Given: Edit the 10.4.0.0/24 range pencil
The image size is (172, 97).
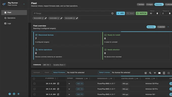Looking at the screenshot, I should pyautogui.click(x=77, y=18).
